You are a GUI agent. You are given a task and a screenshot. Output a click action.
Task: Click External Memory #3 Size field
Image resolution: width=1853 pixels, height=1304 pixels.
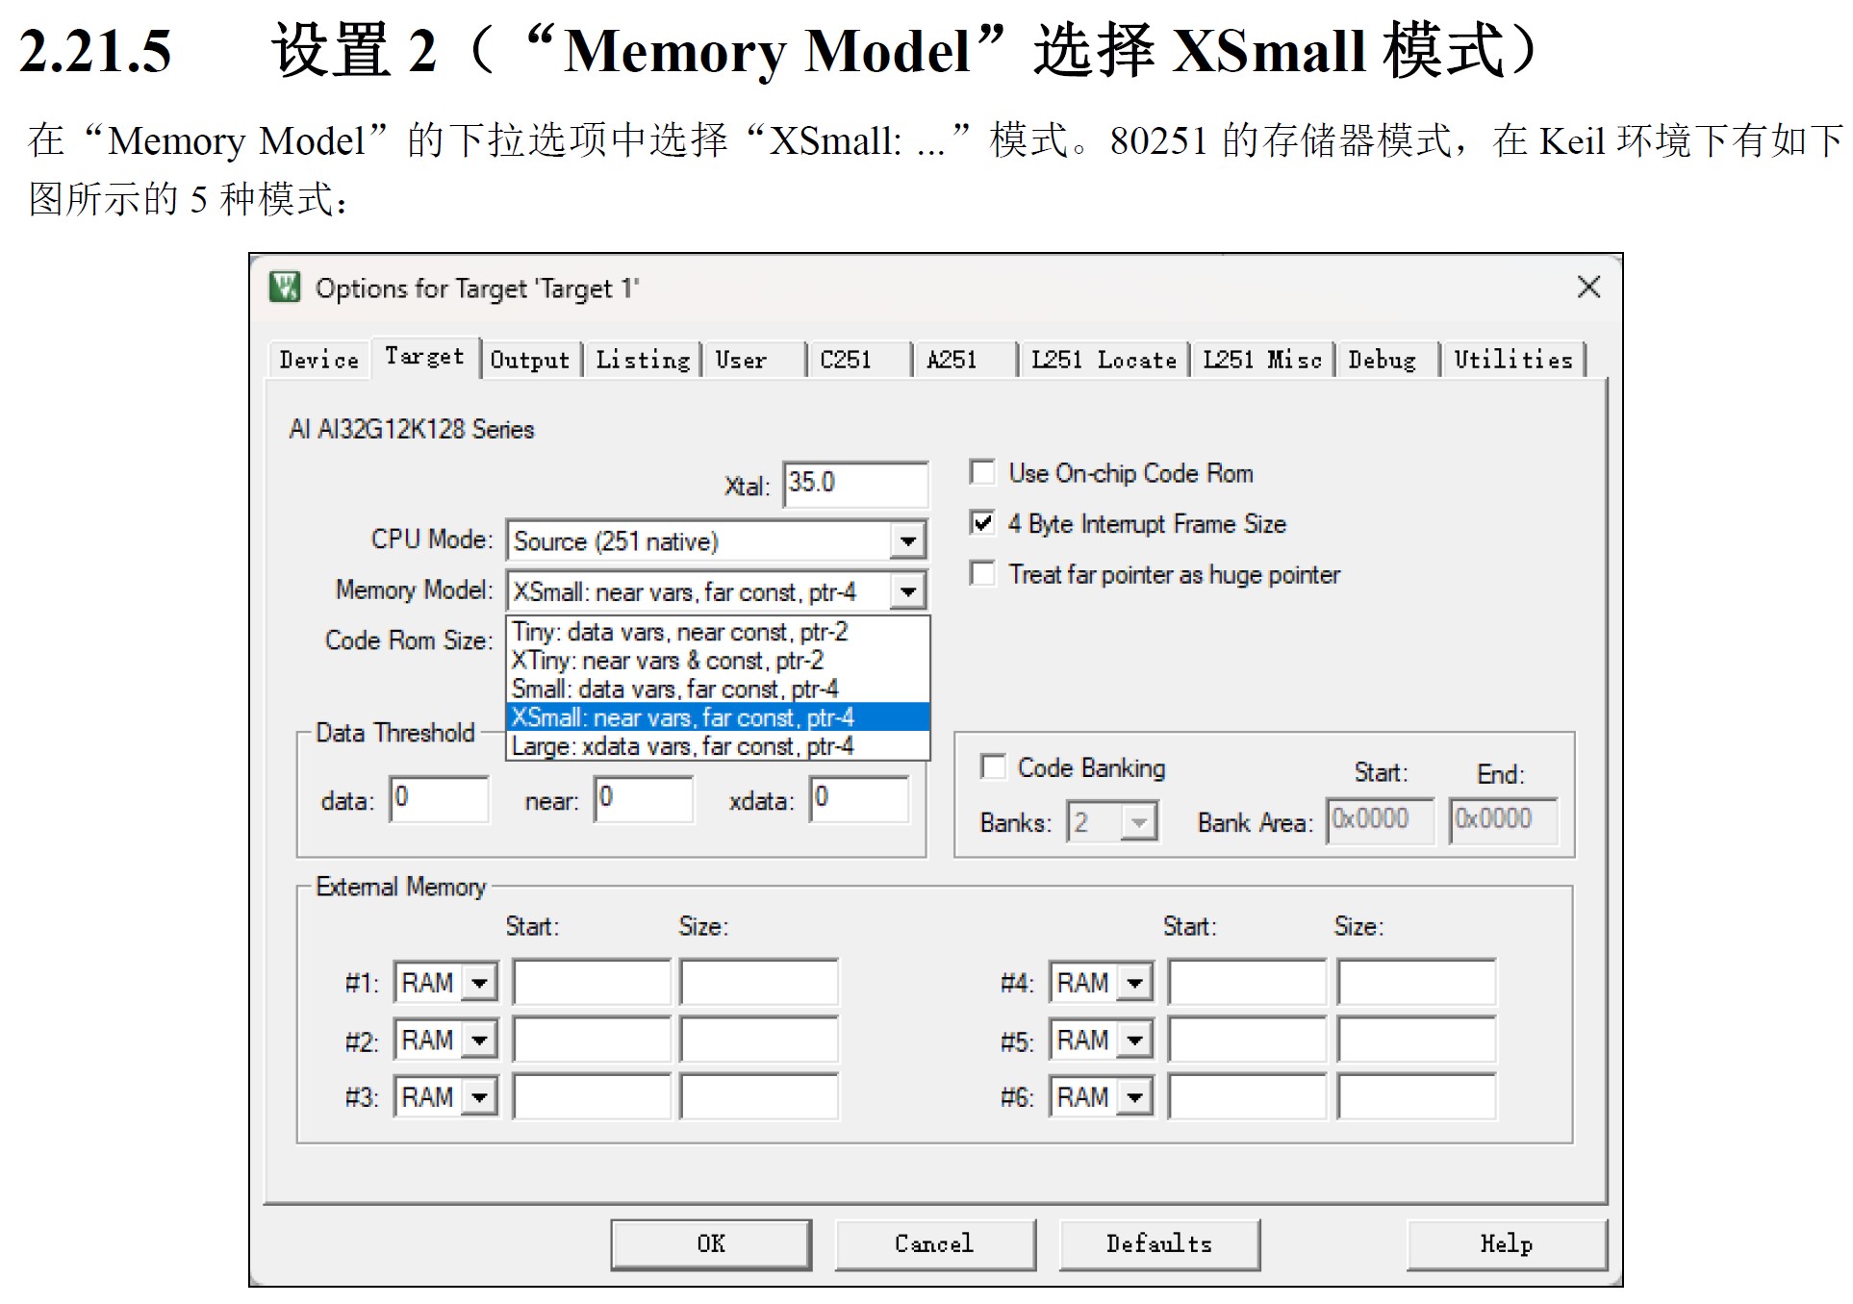(758, 1096)
